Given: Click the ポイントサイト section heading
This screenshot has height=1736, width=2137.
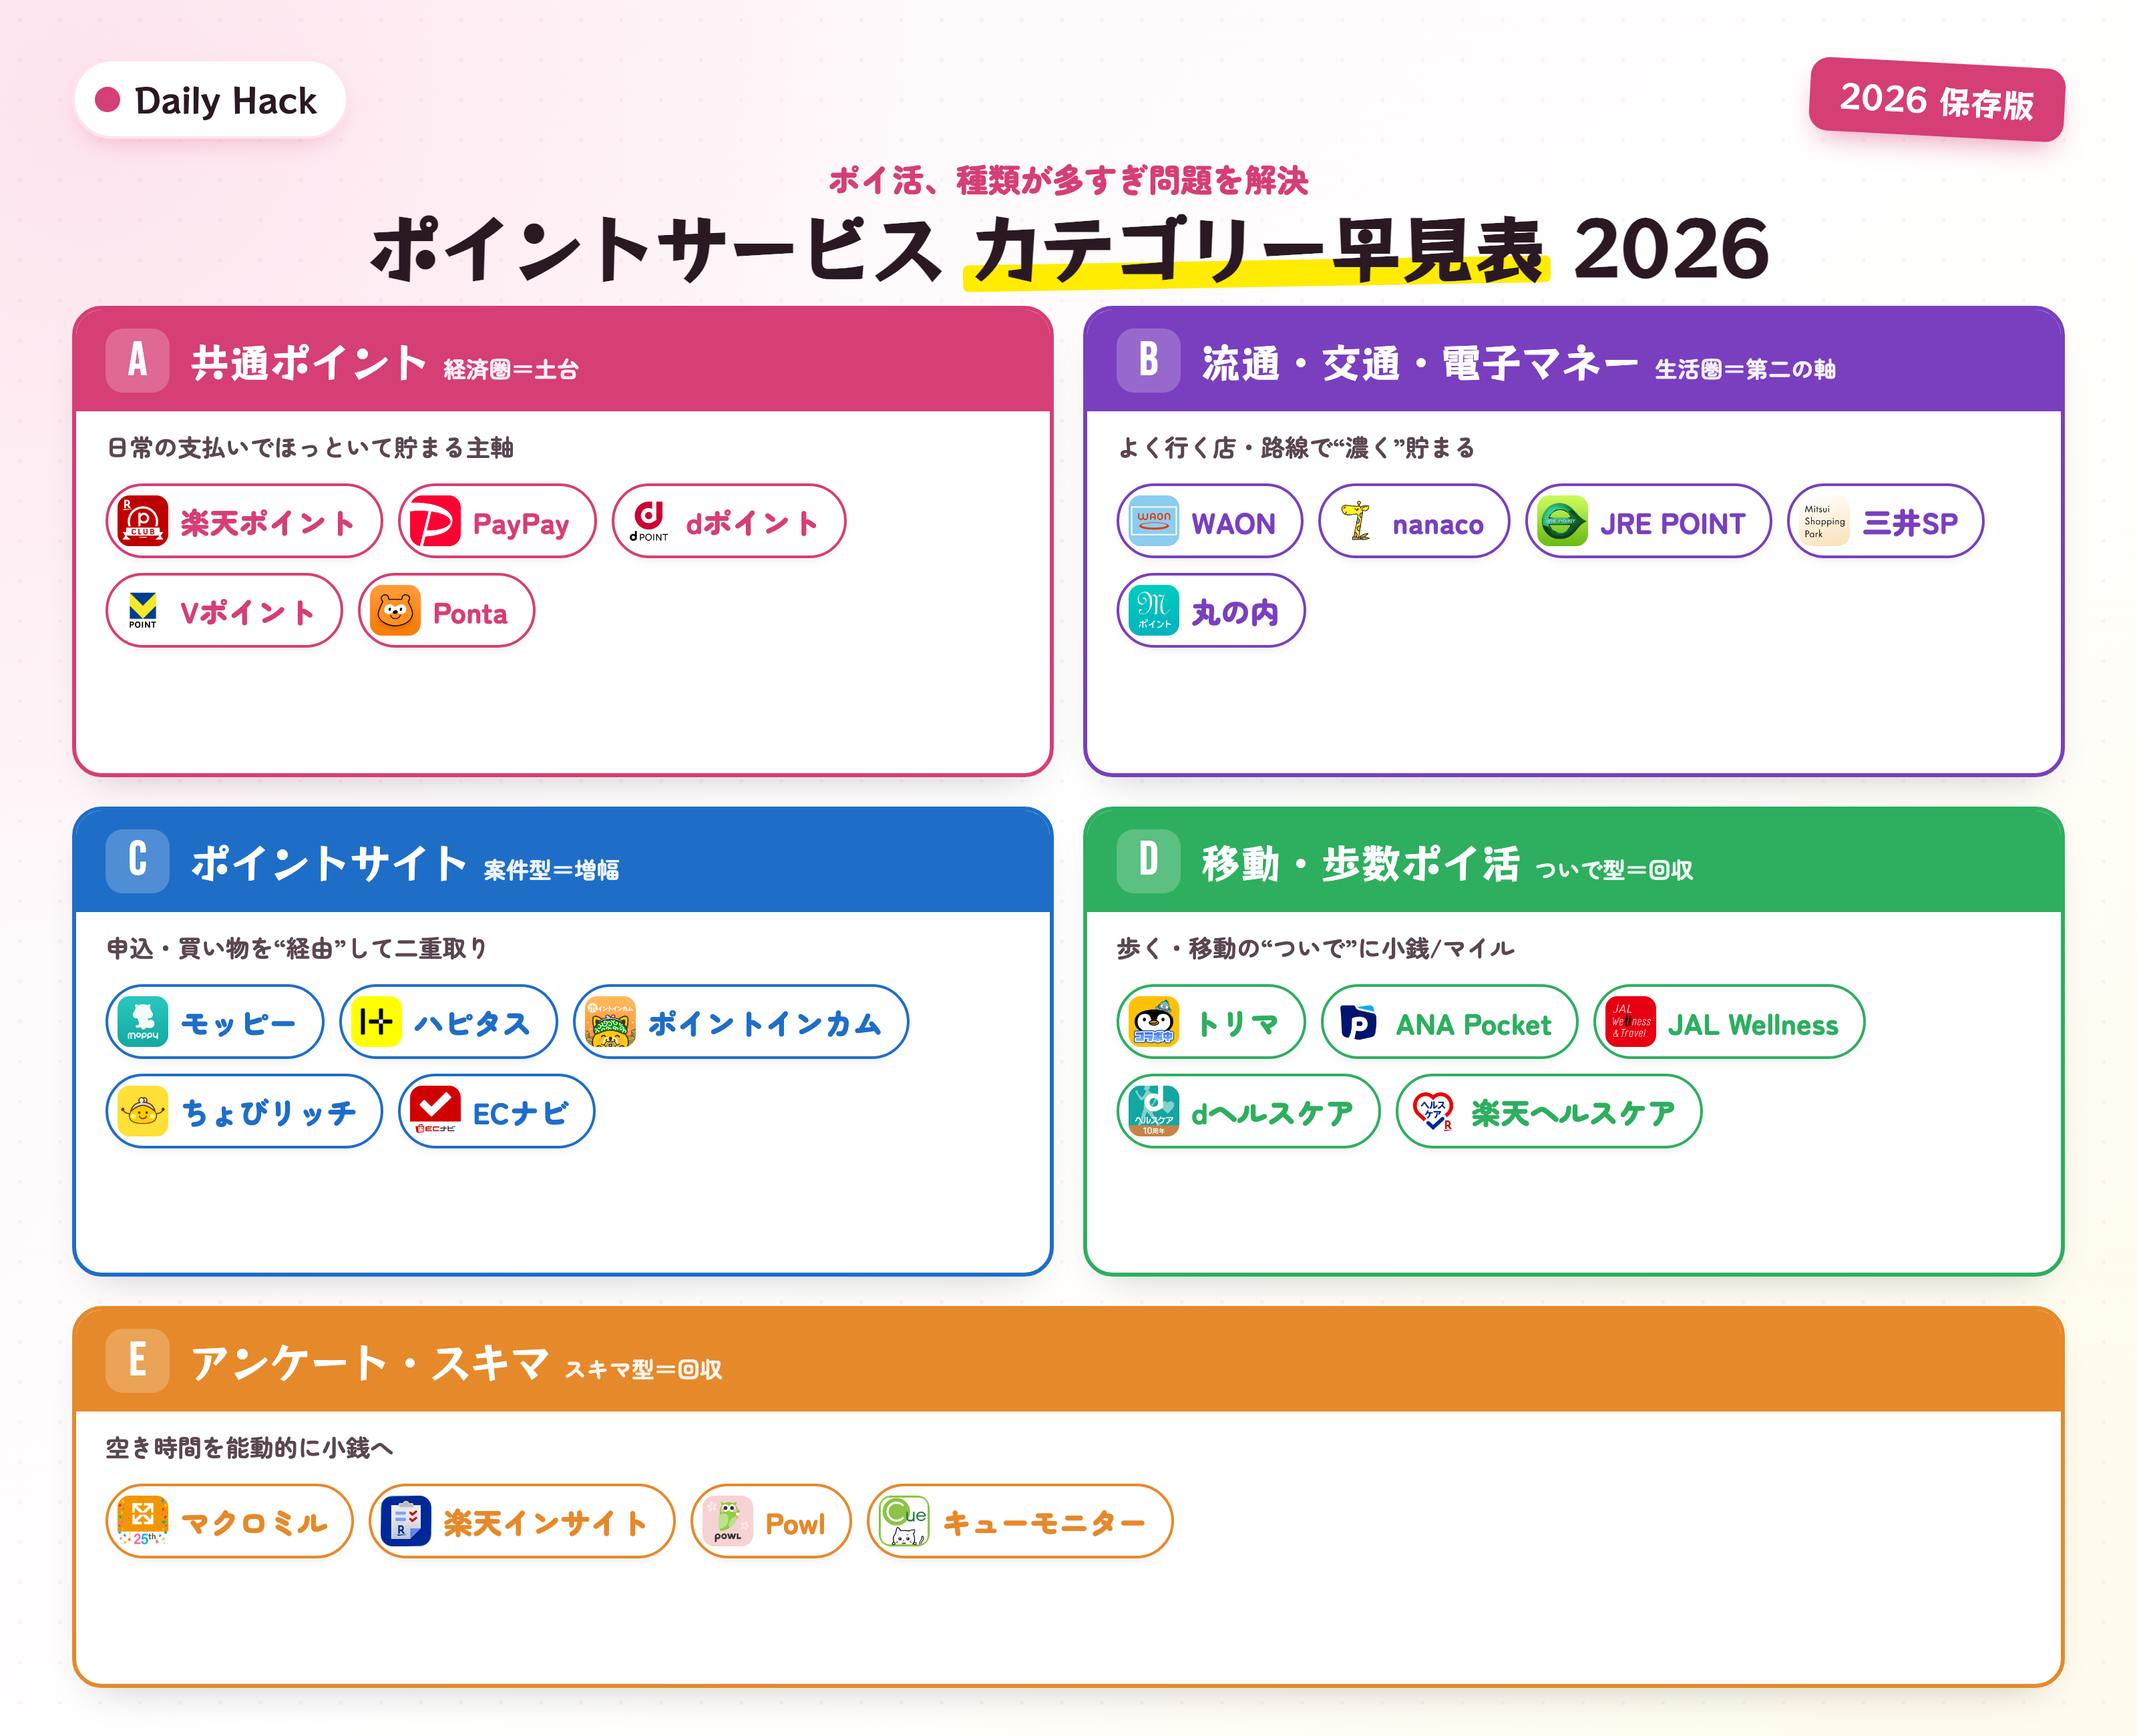Looking at the screenshot, I should click(330, 863).
